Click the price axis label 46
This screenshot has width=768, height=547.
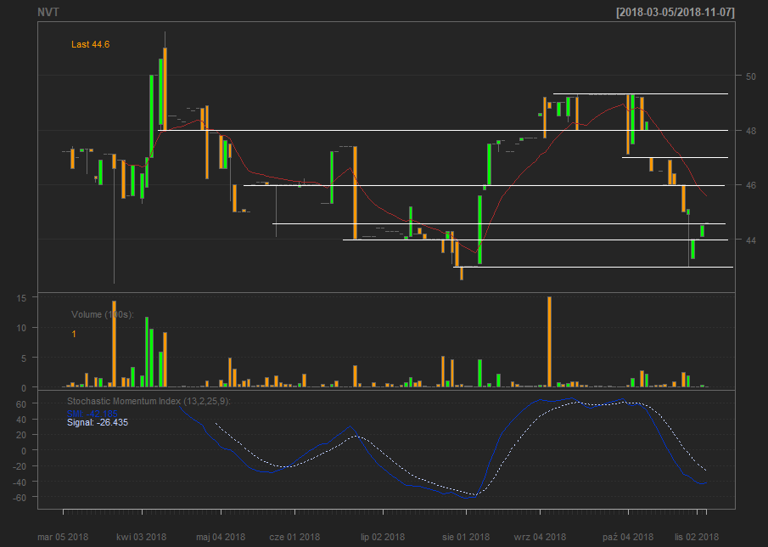[x=751, y=185]
